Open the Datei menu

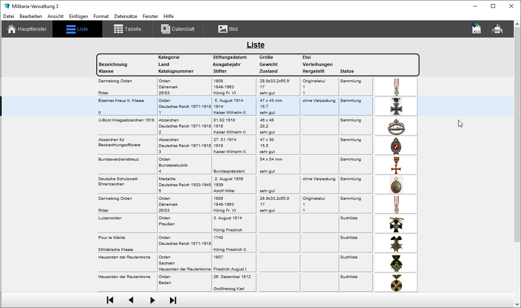(8, 16)
